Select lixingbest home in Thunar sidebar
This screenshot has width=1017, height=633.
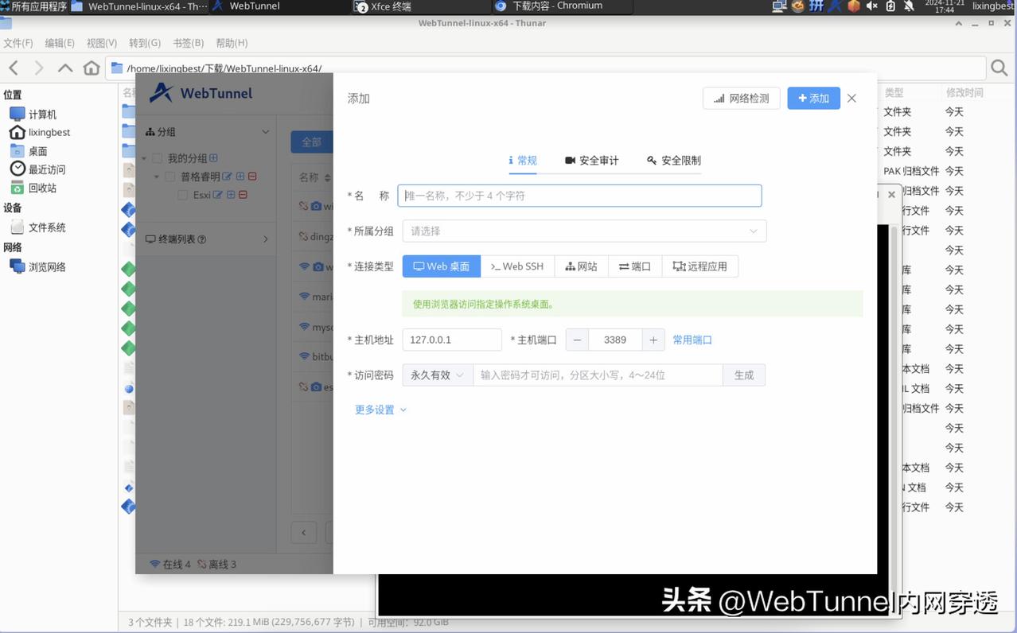[x=40, y=133]
